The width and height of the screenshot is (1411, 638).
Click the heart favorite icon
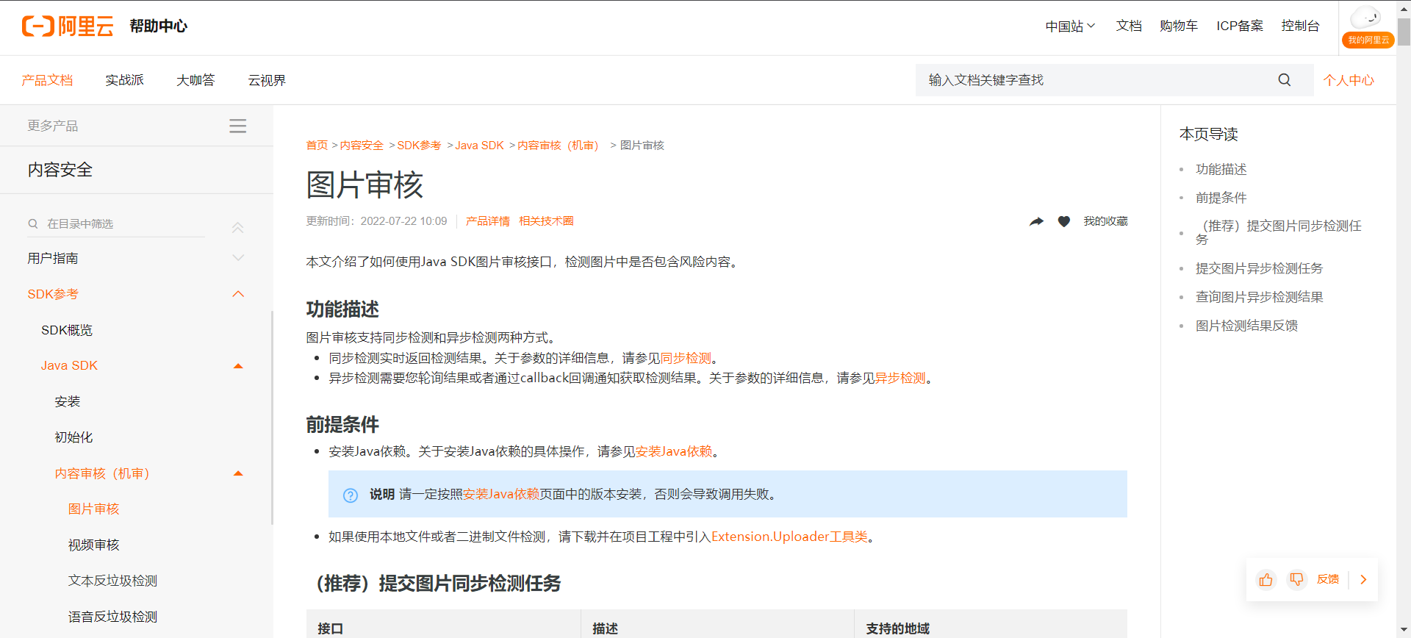pyautogui.click(x=1063, y=221)
